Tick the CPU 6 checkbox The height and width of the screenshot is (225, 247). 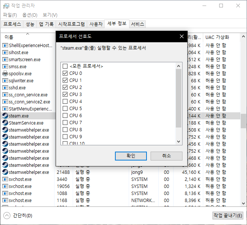[65, 115]
